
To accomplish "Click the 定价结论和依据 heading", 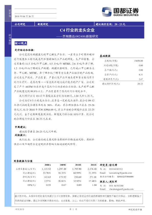I will click(25, 50).
